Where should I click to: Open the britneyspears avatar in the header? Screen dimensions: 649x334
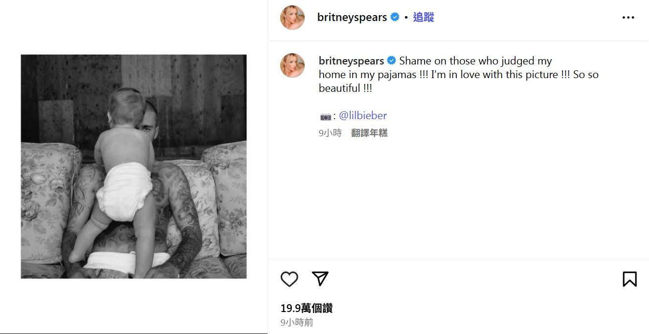tap(292, 18)
